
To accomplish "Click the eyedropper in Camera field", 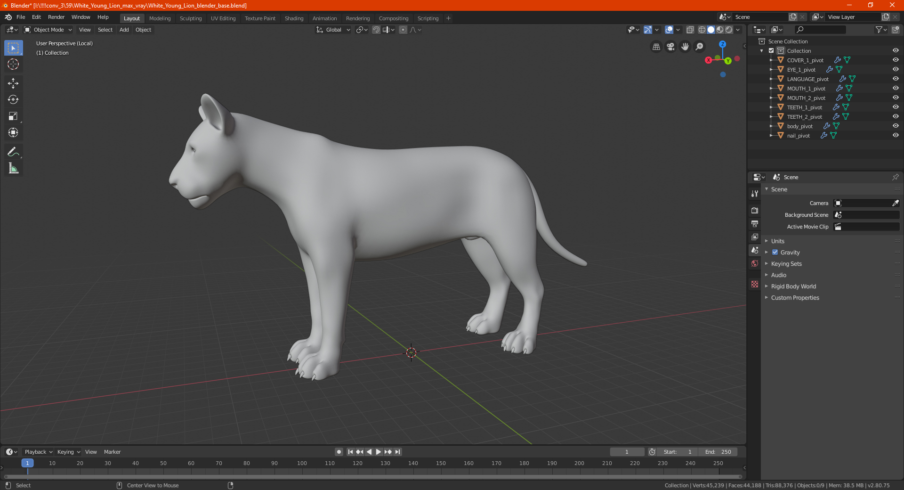I will [895, 203].
